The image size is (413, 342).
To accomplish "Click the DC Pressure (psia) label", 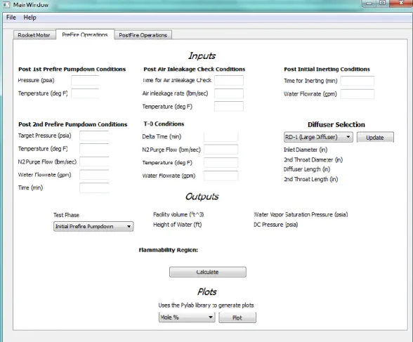I will point(276,225).
